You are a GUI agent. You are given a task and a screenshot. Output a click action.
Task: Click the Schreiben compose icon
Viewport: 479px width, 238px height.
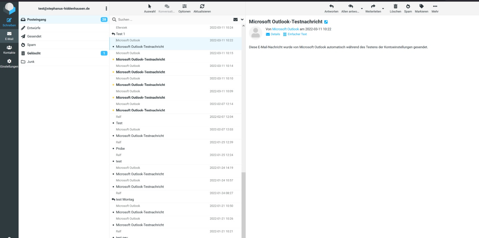point(9,22)
